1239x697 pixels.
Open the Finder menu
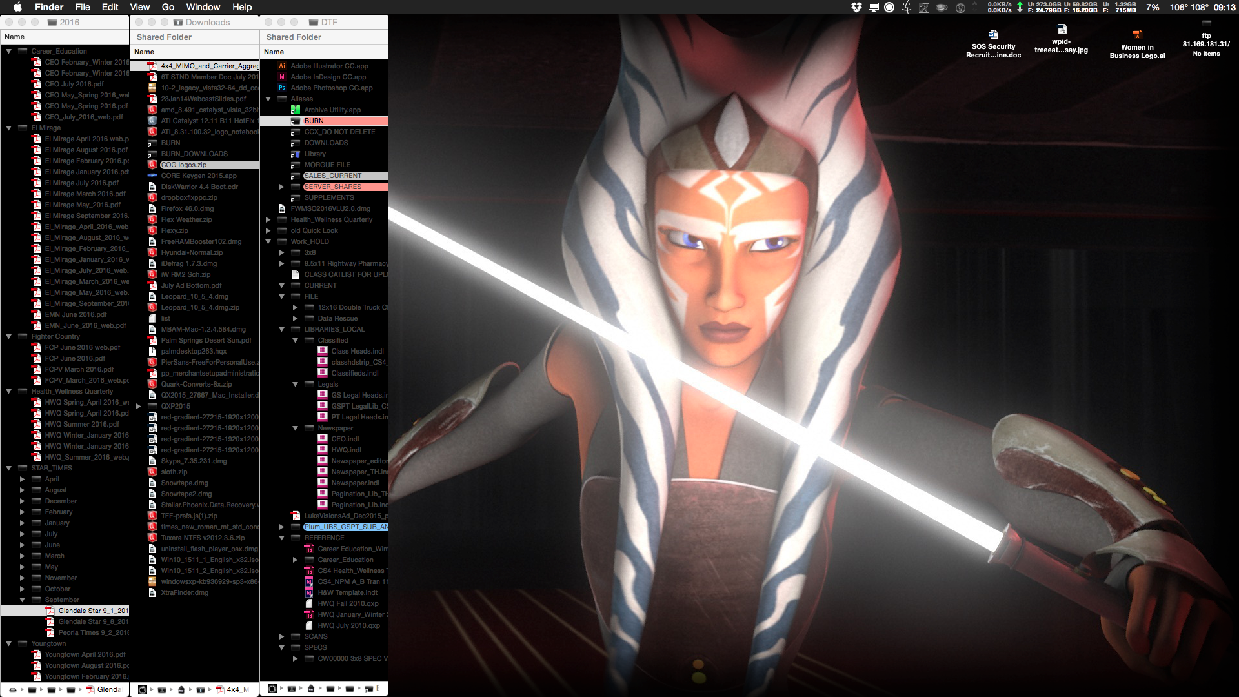click(x=49, y=7)
